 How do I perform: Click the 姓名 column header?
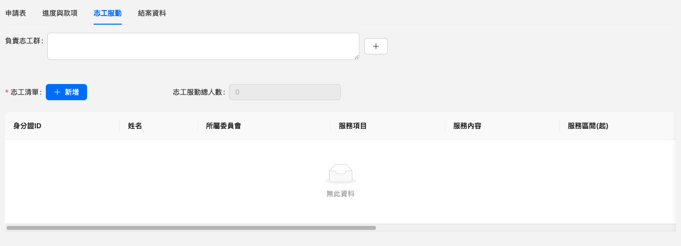[135, 126]
